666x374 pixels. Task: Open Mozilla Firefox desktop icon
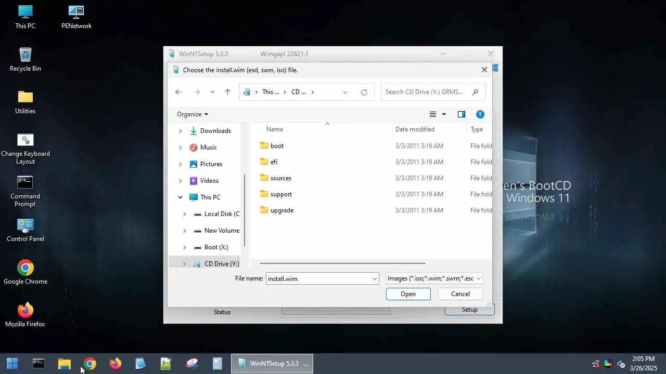click(25, 315)
